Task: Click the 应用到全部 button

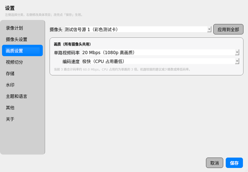Action: (228, 29)
